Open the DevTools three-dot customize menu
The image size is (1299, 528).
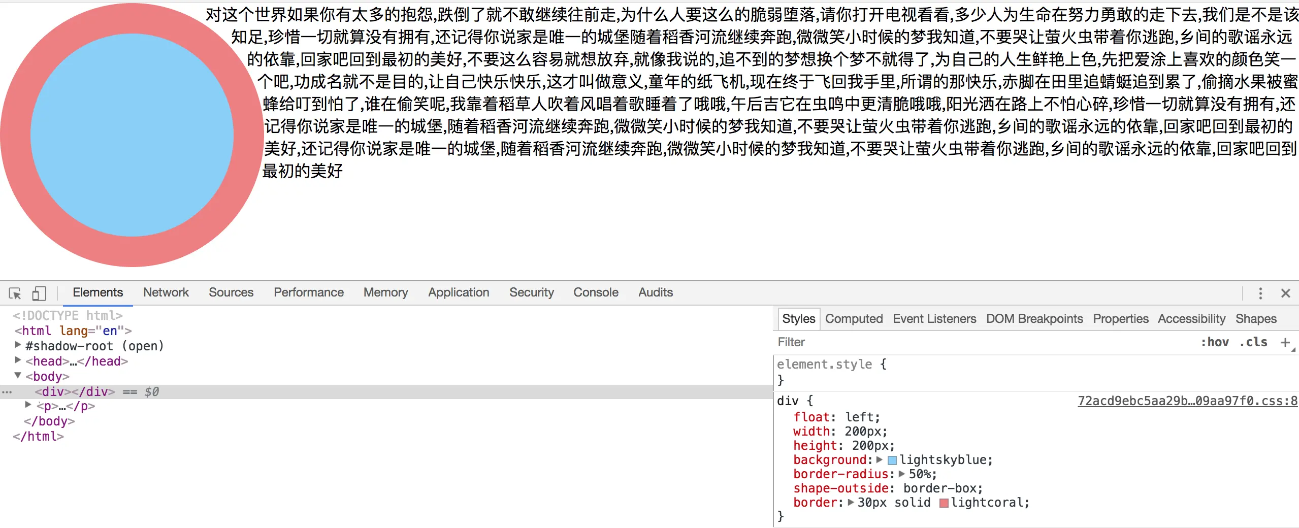(1260, 293)
